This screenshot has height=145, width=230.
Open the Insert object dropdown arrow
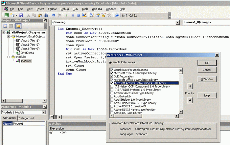pos(16,15)
